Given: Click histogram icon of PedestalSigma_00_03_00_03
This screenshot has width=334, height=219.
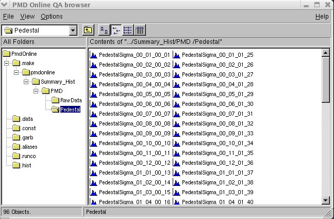Looking at the screenshot, I should pyautogui.click(x=93, y=75).
